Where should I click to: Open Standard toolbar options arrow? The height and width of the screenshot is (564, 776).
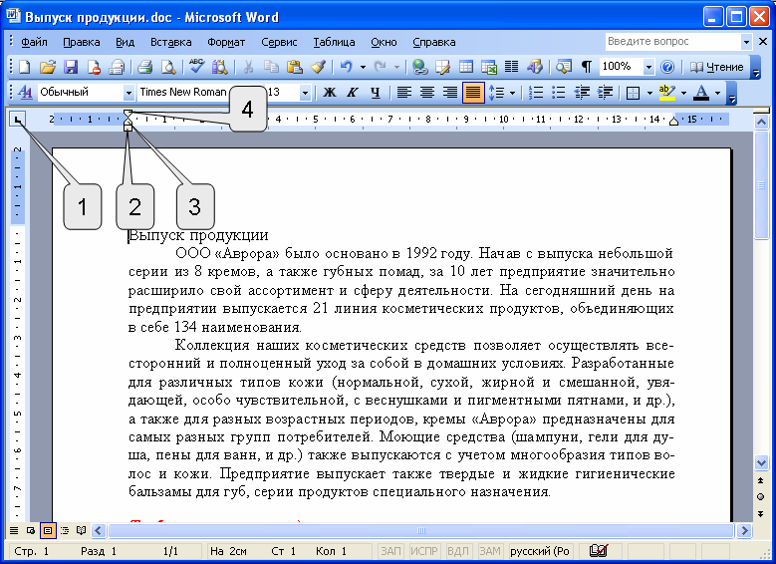click(755, 68)
